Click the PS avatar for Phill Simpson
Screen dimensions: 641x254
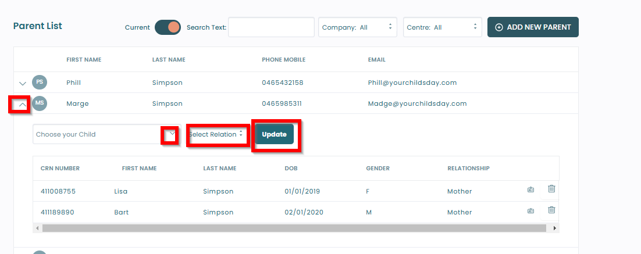40,82
